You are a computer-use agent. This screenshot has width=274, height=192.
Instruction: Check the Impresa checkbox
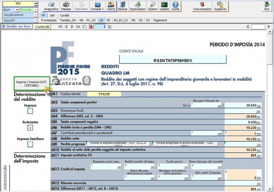(30, 111)
